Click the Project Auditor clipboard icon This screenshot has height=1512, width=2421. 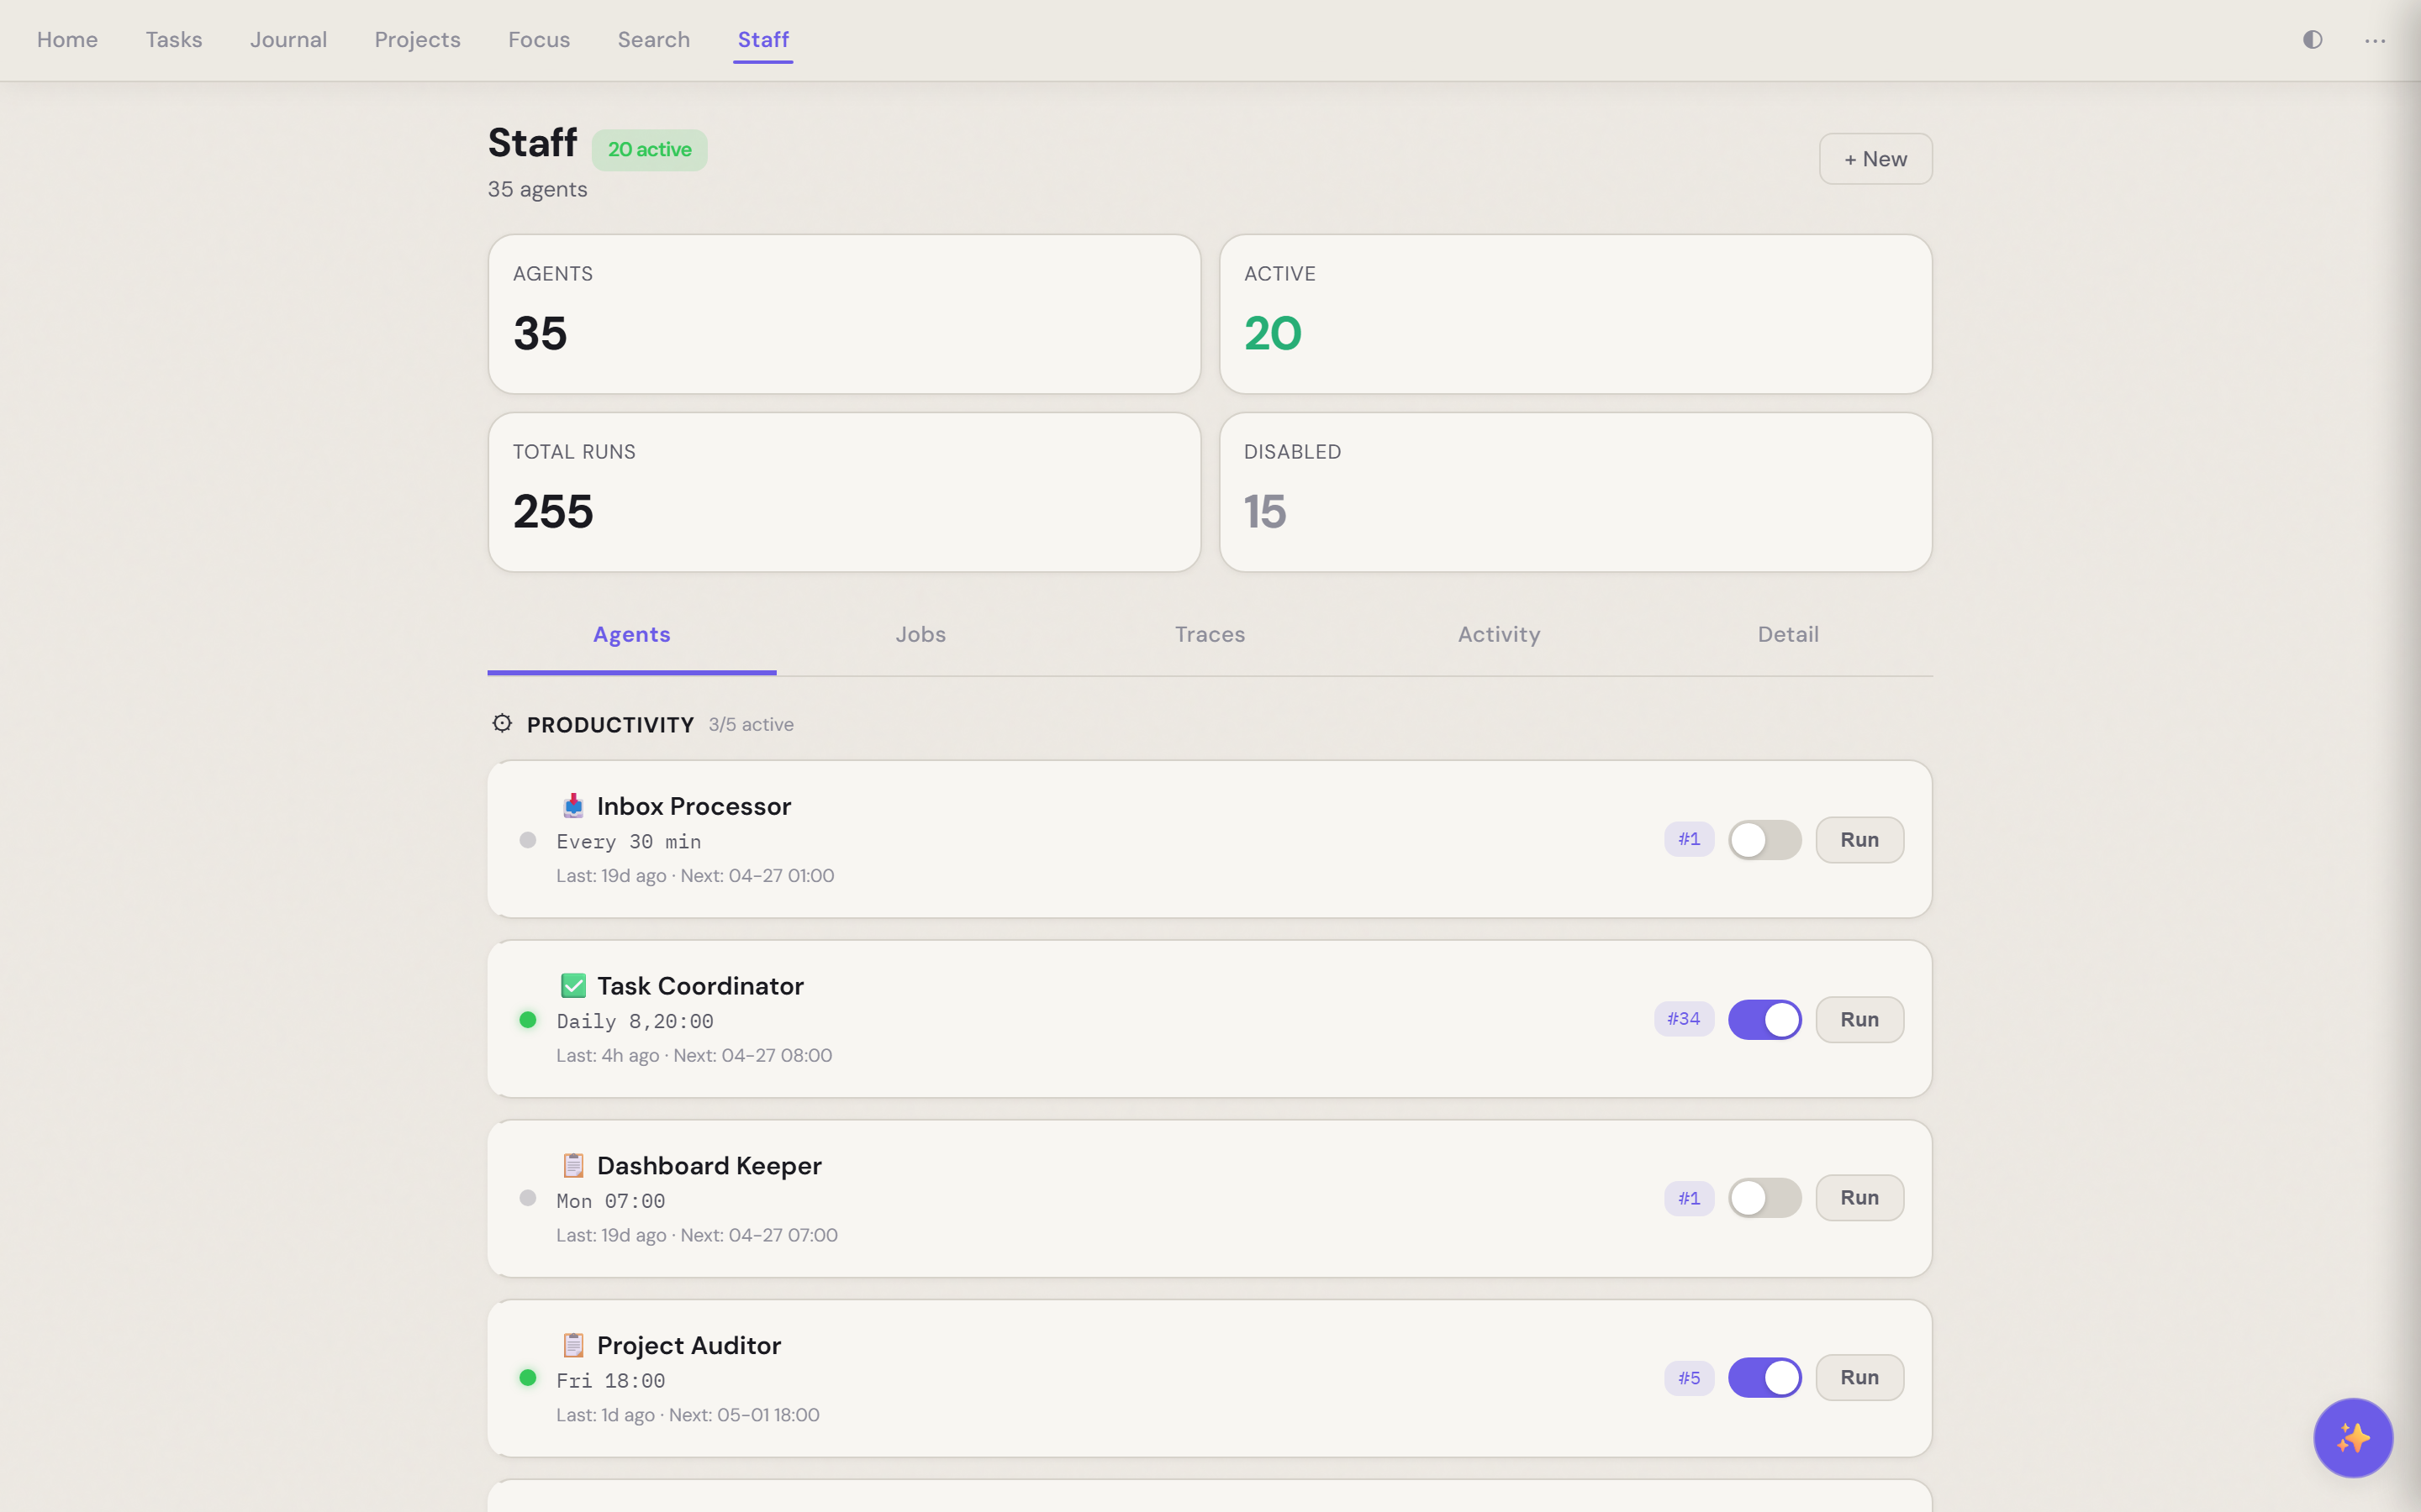(x=573, y=1345)
